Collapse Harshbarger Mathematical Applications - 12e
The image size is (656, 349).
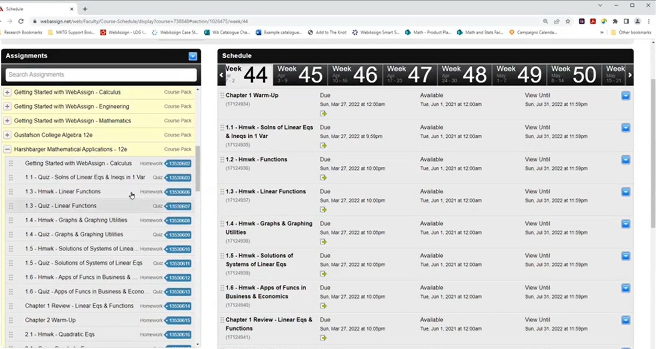click(7, 149)
